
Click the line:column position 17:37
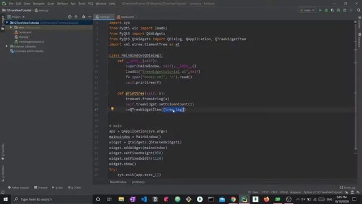click(x=265, y=192)
